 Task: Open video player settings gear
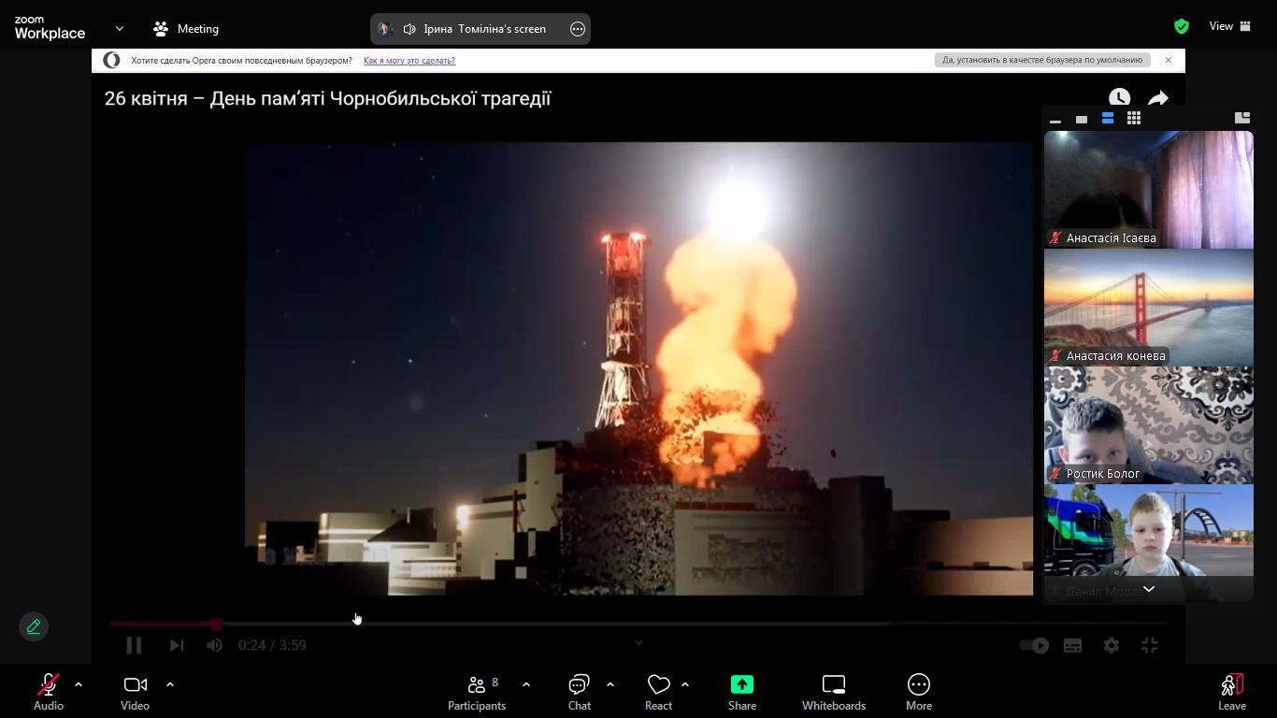1111,645
